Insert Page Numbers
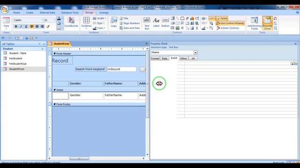This screenshot has width=300, height=168. 129,23
